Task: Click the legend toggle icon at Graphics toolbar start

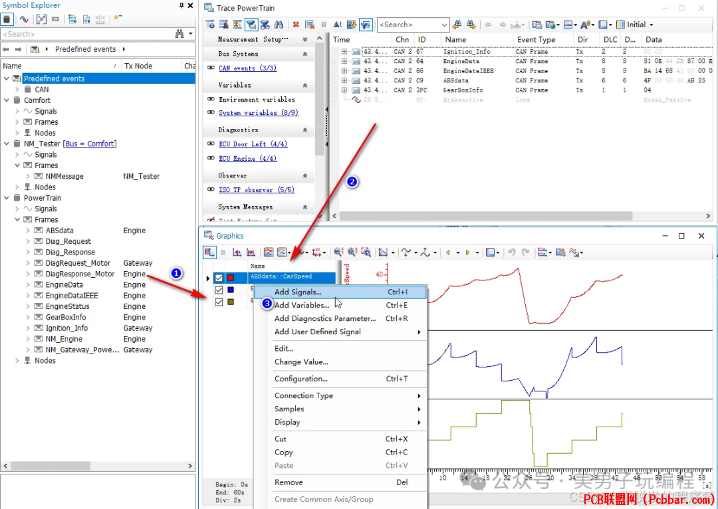Action: click(x=209, y=253)
